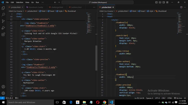Click the left editor minimap
This screenshot has width=188, height=105.
[x=90, y=23]
